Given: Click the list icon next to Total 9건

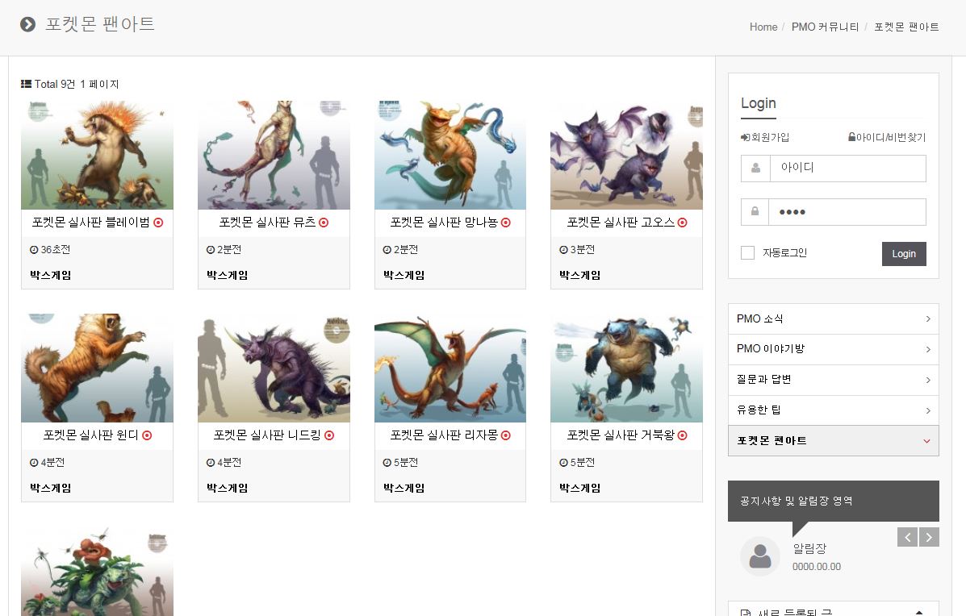Looking at the screenshot, I should point(26,84).
